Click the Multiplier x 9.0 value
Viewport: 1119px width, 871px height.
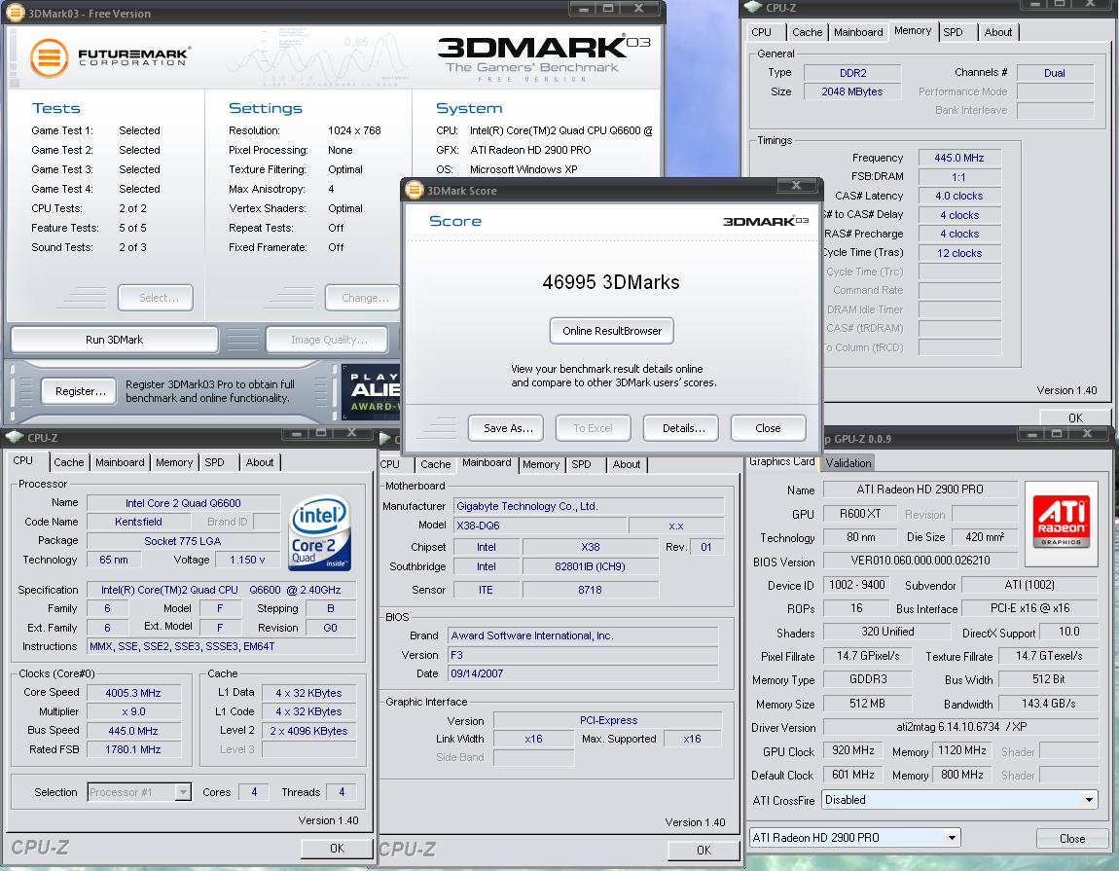pos(133,711)
